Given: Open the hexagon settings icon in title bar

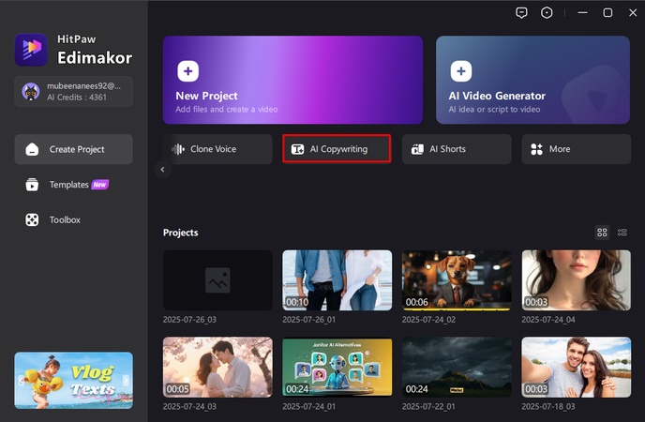Looking at the screenshot, I should (547, 13).
